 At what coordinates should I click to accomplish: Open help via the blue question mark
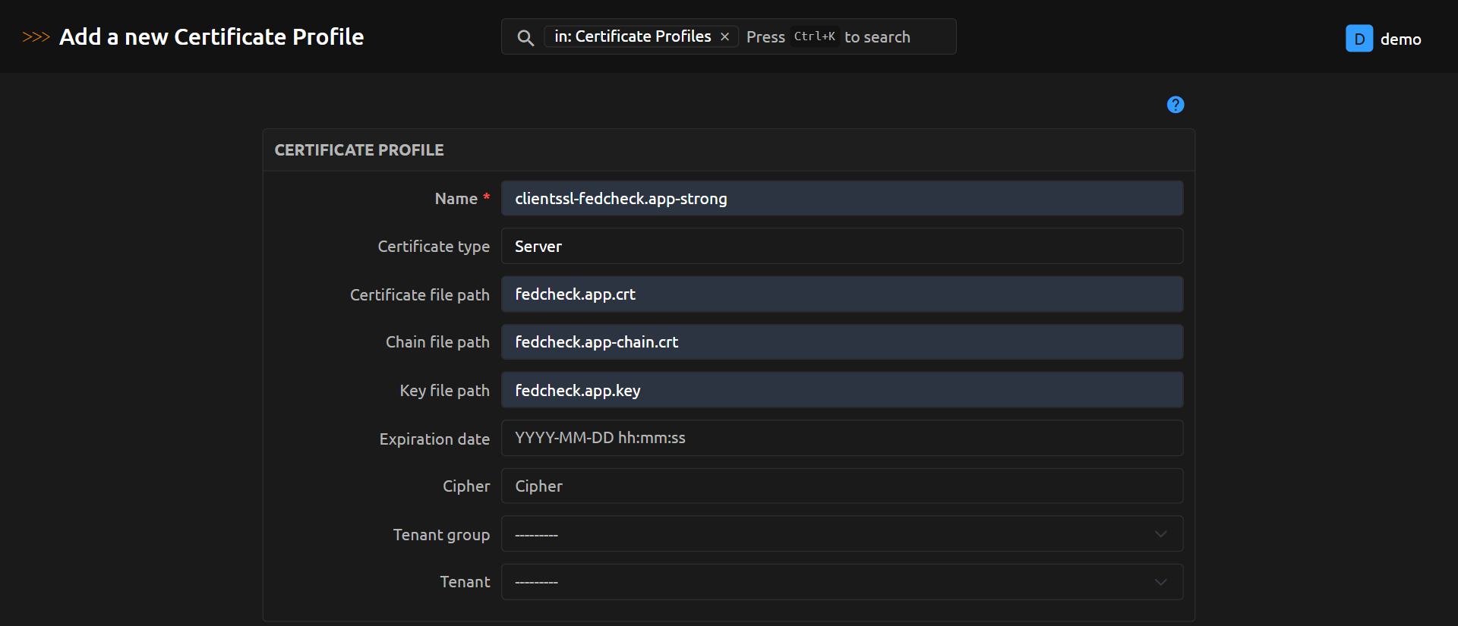point(1175,105)
